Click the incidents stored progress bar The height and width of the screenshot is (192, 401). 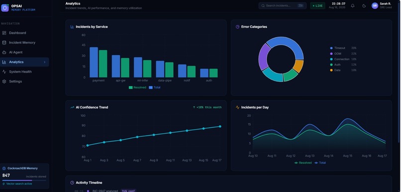click(24, 181)
